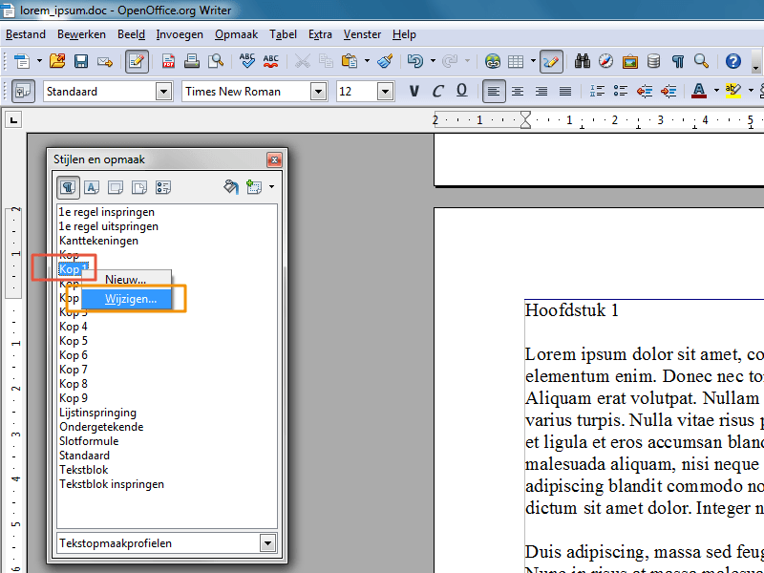Viewport: 764px width, 573px height.
Task: Choose Wijzigen... in the context menu
Action: (x=127, y=299)
